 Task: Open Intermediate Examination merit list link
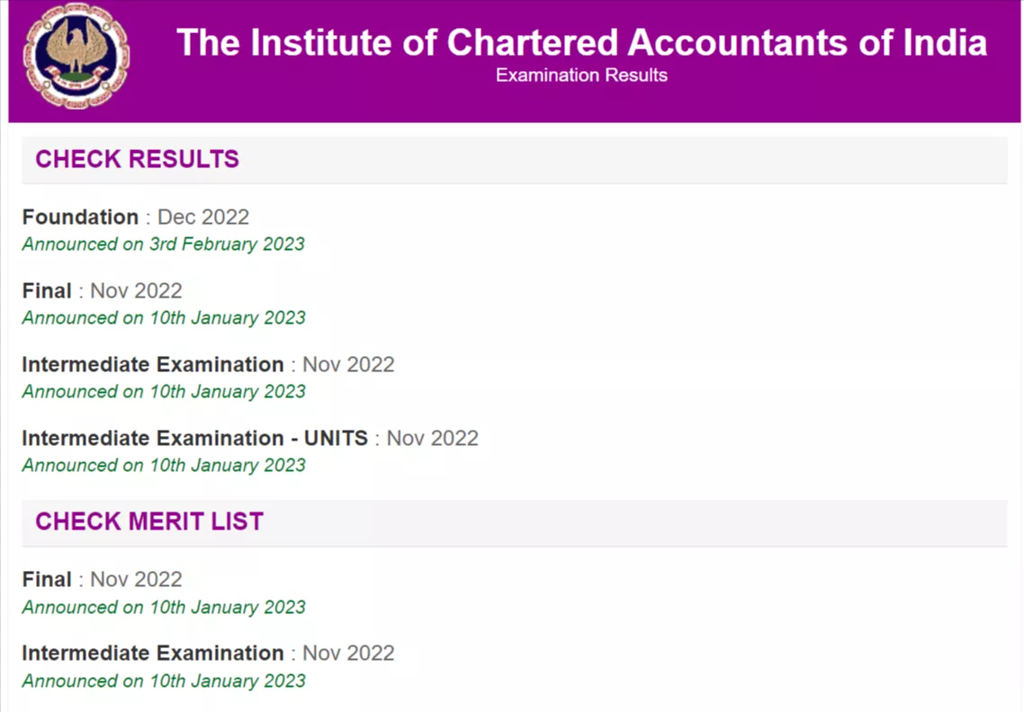153,653
